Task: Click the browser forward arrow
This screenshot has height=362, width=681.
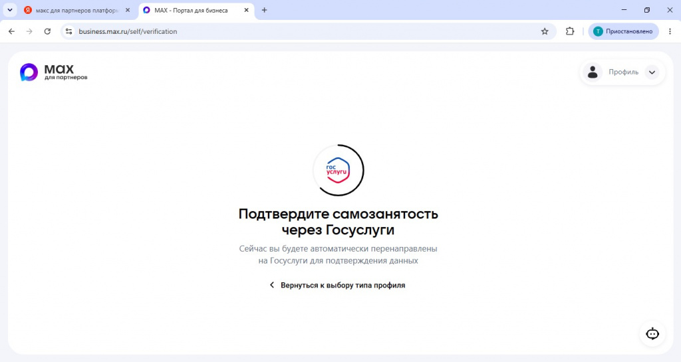Action: point(29,31)
